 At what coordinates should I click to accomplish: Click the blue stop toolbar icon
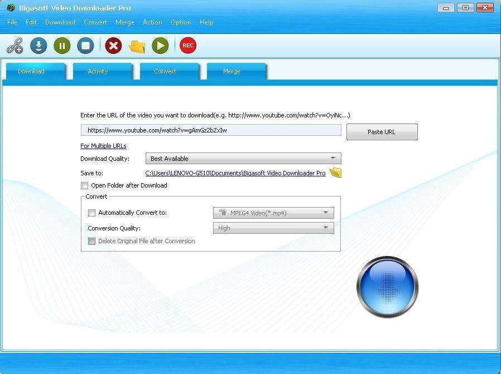coord(85,46)
